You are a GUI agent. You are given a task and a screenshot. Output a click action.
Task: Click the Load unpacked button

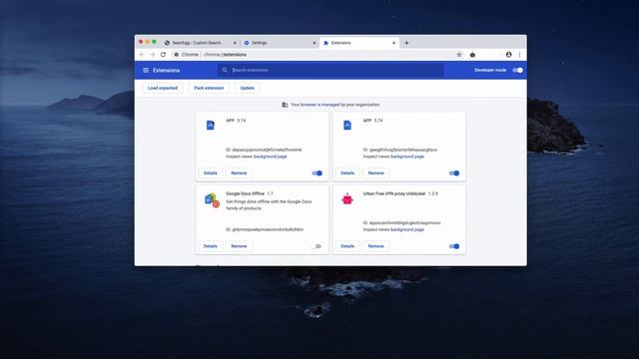coord(163,88)
